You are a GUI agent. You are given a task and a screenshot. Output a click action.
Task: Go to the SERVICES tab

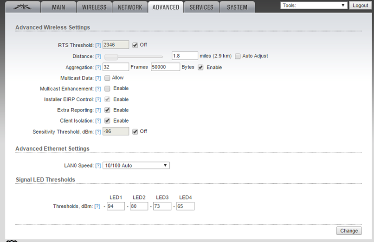201,7
